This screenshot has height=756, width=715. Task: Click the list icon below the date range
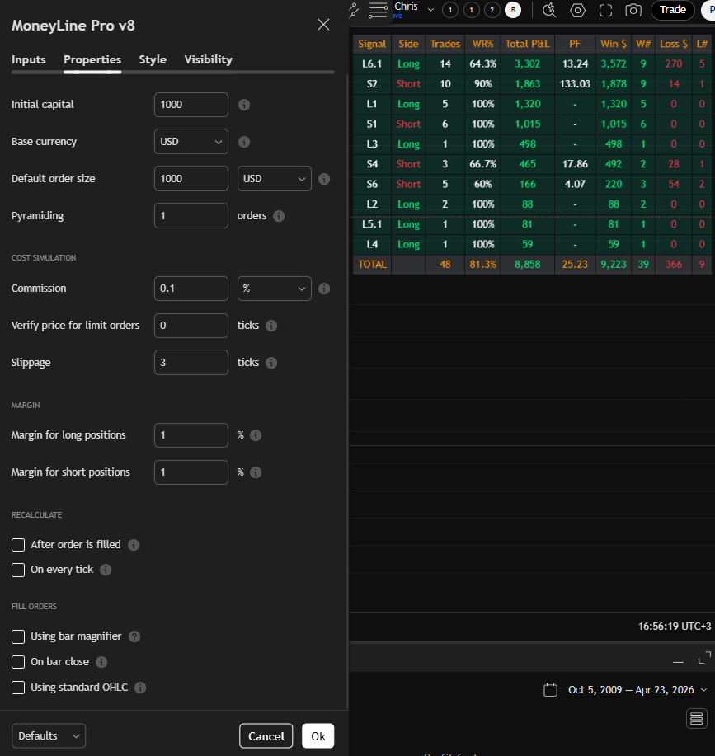697,719
